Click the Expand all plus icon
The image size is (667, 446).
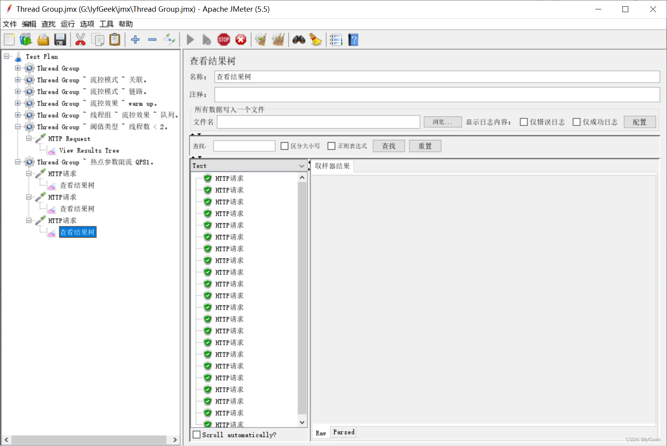[135, 39]
